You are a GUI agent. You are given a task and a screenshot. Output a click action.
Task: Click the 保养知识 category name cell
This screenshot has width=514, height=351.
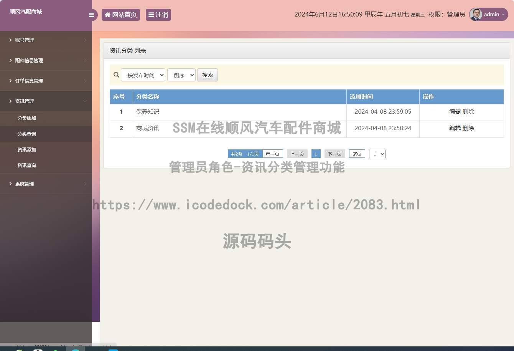(x=240, y=112)
